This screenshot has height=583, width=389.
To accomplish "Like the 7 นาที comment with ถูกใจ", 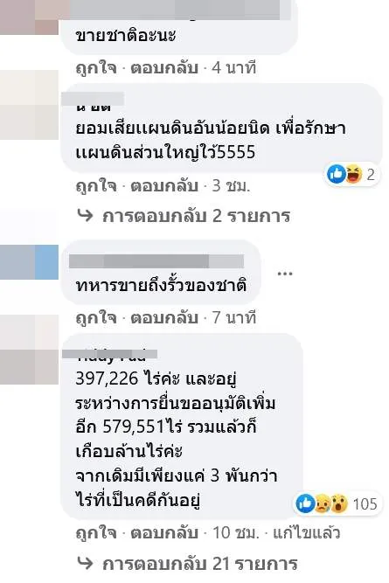I will 96,318.
